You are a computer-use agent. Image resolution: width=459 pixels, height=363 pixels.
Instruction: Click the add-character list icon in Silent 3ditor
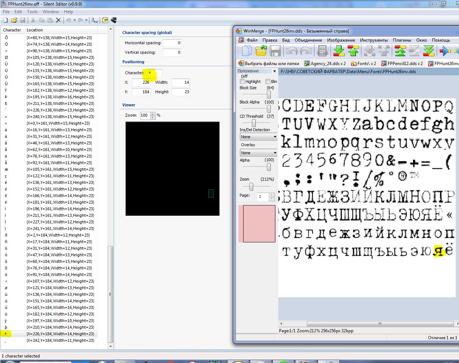coord(94,20)
